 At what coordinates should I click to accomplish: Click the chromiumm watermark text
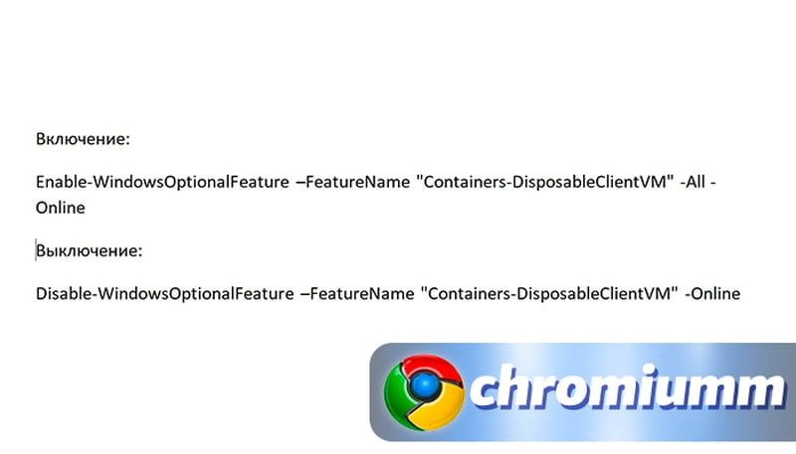(628, 388)
